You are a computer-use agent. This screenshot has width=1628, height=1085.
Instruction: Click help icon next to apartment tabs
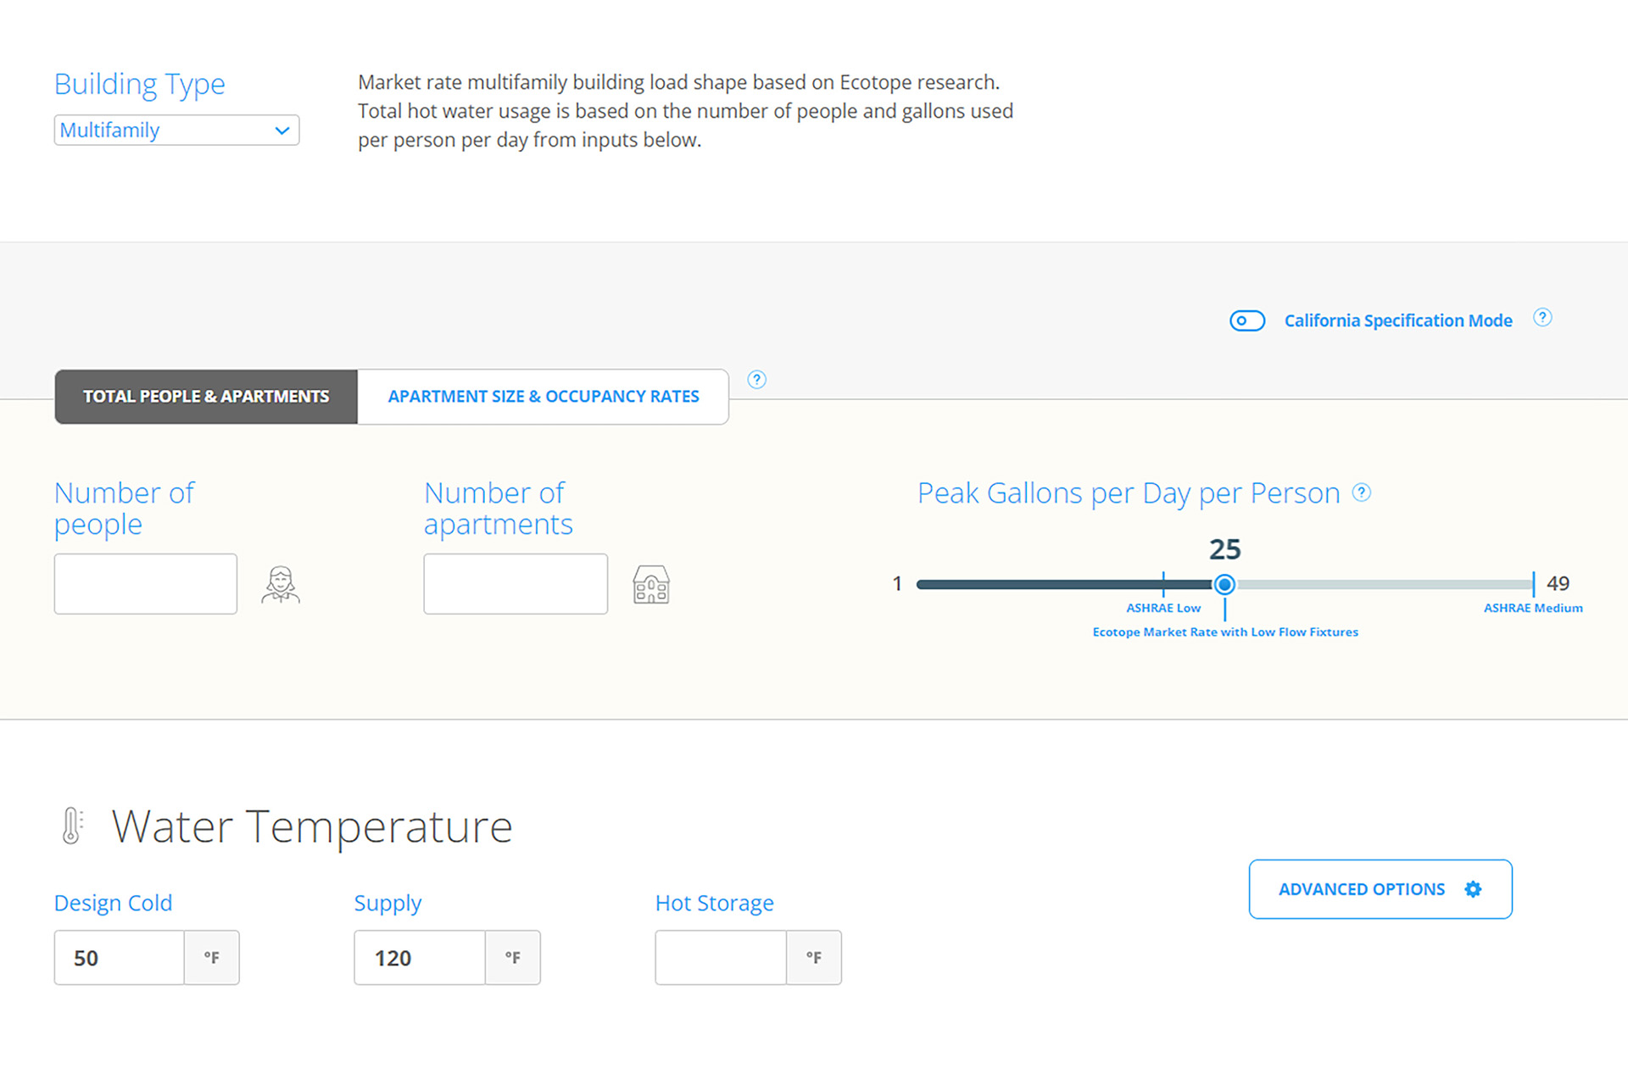[756, 380]
